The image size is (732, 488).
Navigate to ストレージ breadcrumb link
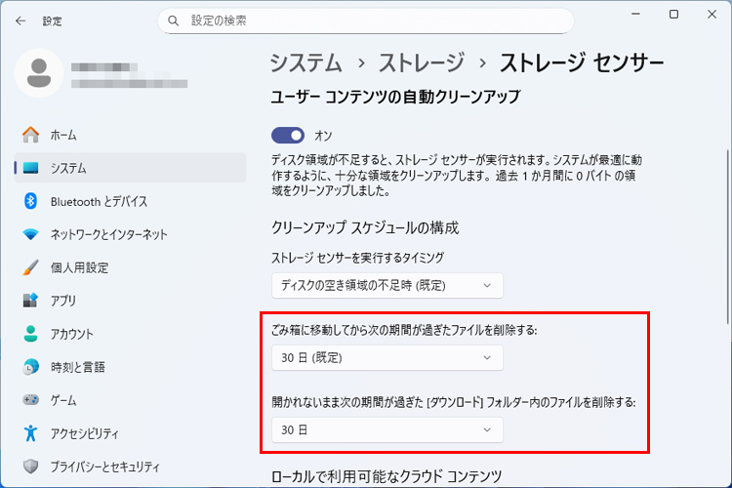tap(422, 62)
